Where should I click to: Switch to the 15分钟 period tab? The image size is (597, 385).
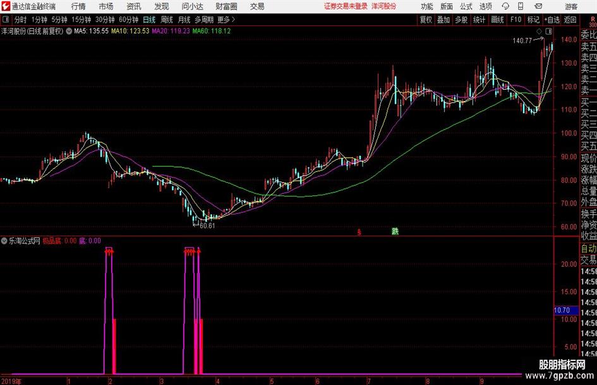click(81, 20)
